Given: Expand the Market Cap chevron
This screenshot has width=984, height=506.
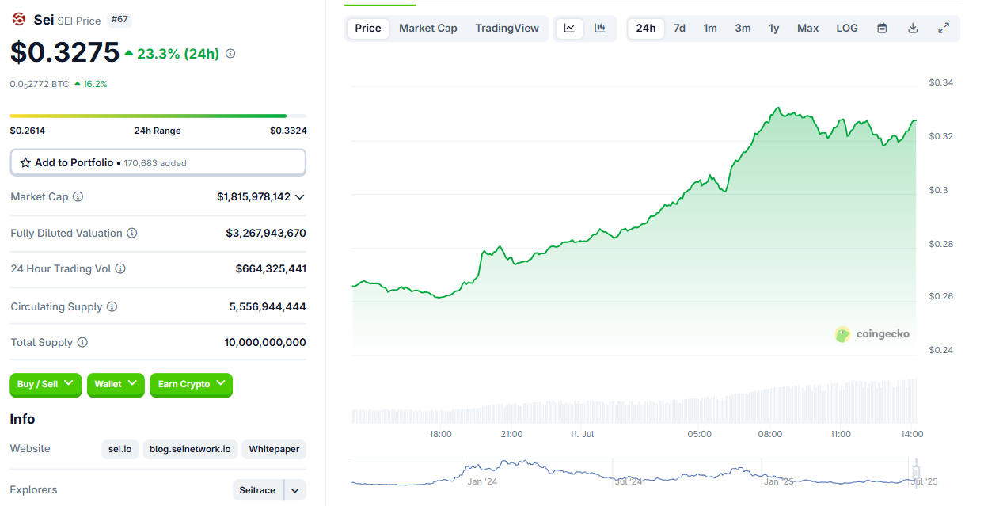Looking at the screenshot, I should (x=300, y=196).
